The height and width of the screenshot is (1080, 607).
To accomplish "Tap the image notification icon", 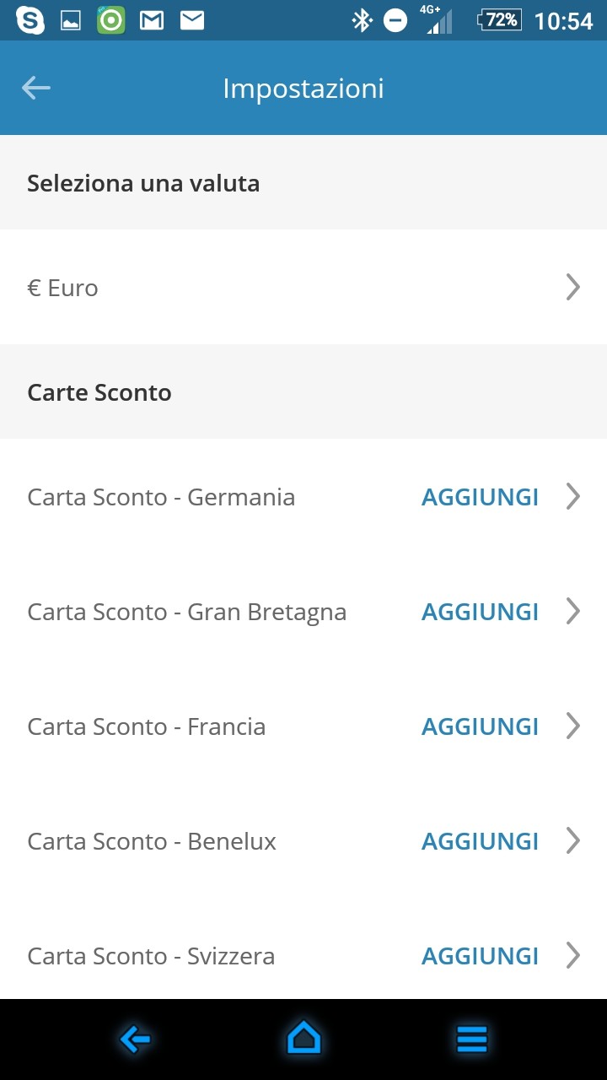I will click(71, 20).
